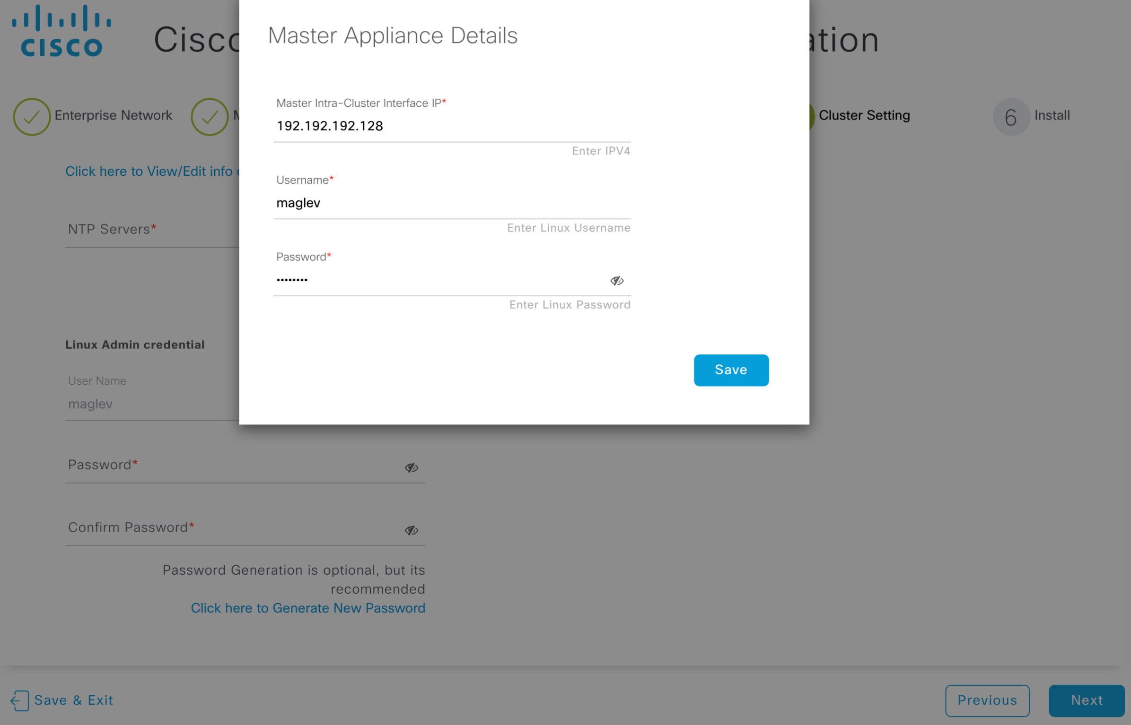Select the Install step label
The width and height of the screenshot is (1131, 725).
point(1052,115)
